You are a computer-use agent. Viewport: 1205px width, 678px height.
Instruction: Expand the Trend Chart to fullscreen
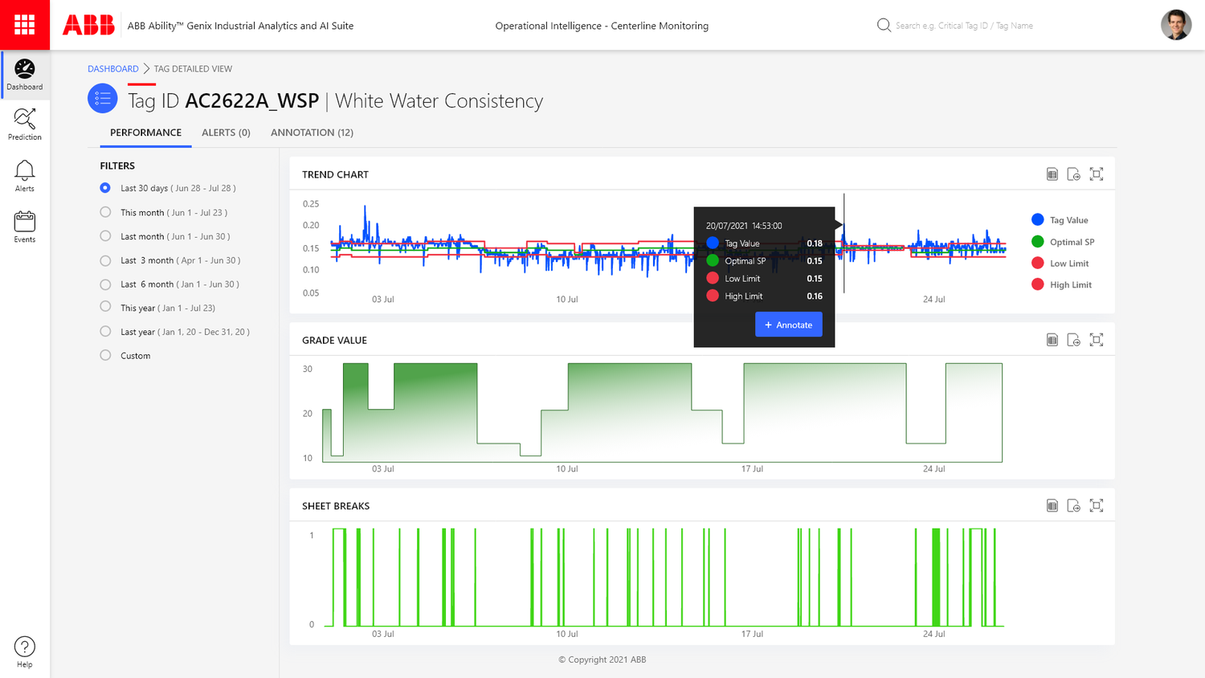[1097, 174]
